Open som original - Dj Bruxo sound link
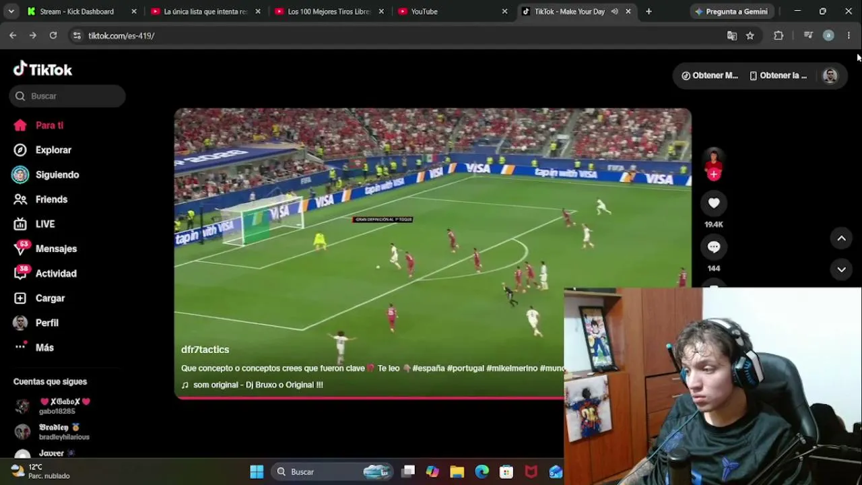Image resolution: width=862 pixels, height=485 pixels. [x=252, y=385]
